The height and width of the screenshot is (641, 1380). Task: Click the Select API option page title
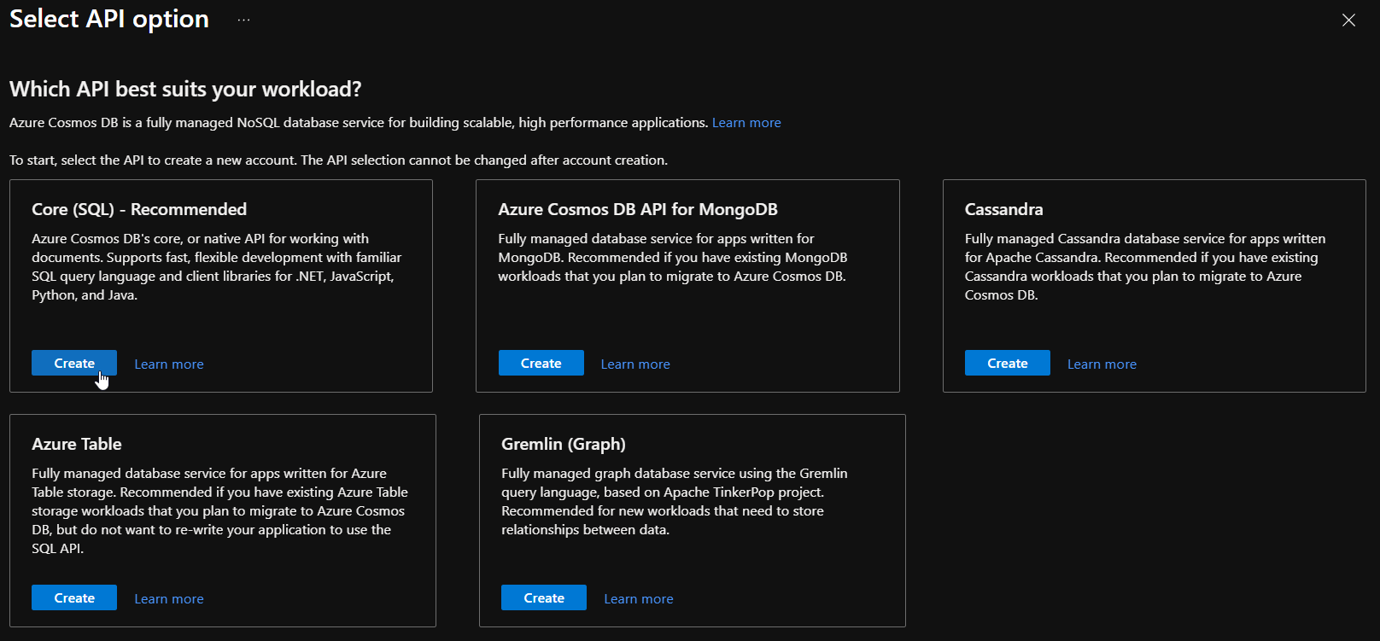109,20
